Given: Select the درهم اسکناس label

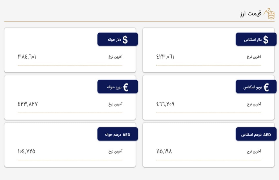Looking at the screenshot, I should (x=251, y=135).
